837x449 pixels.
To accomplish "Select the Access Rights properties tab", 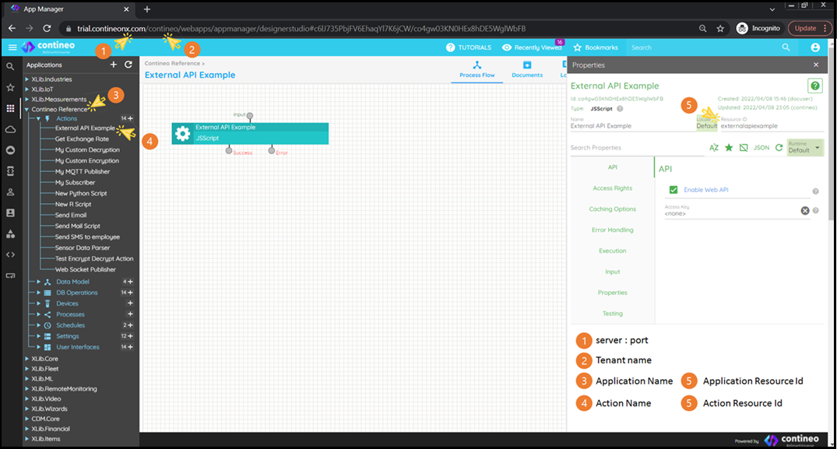I will pyautogui.click(x=612, y=188).
